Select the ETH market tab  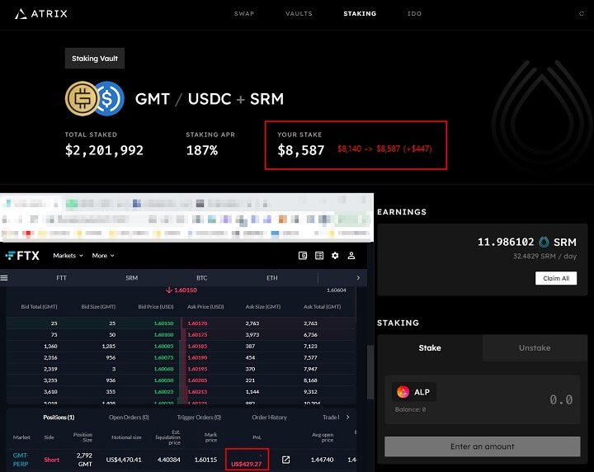pos(272,278)
